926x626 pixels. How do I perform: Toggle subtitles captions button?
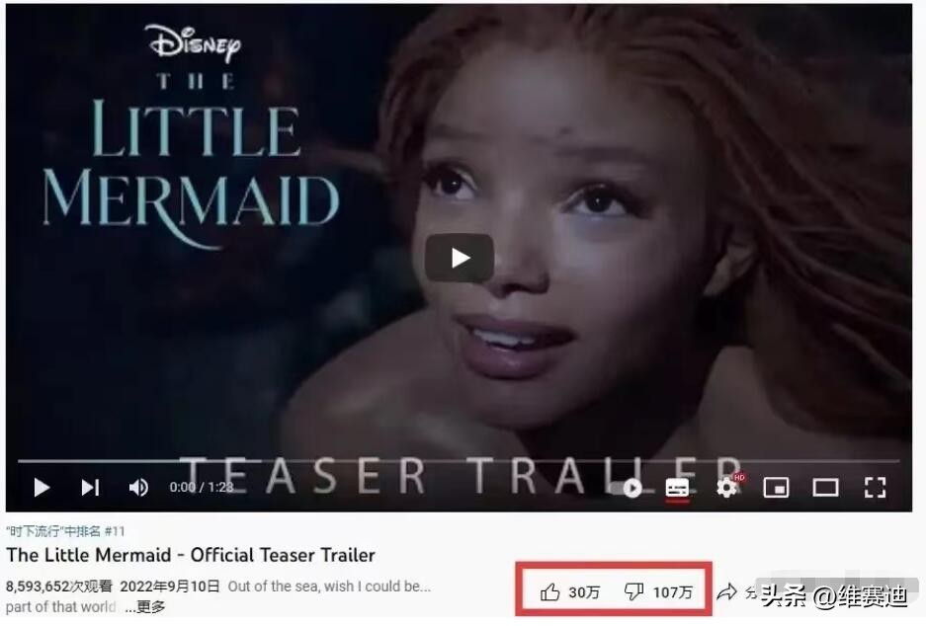coord(677,488)
